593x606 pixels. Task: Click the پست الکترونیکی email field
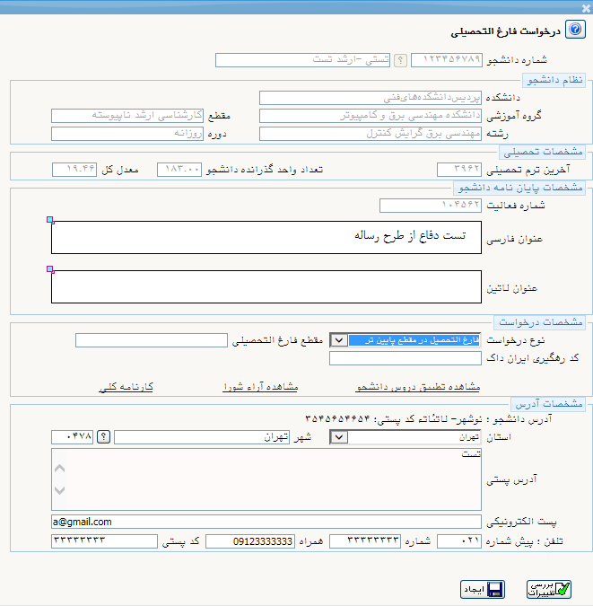[266, 522]
